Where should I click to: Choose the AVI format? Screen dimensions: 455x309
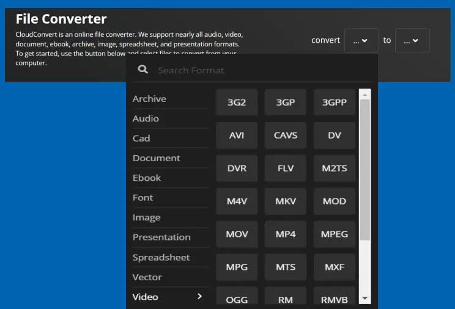(x=237, y=136)
